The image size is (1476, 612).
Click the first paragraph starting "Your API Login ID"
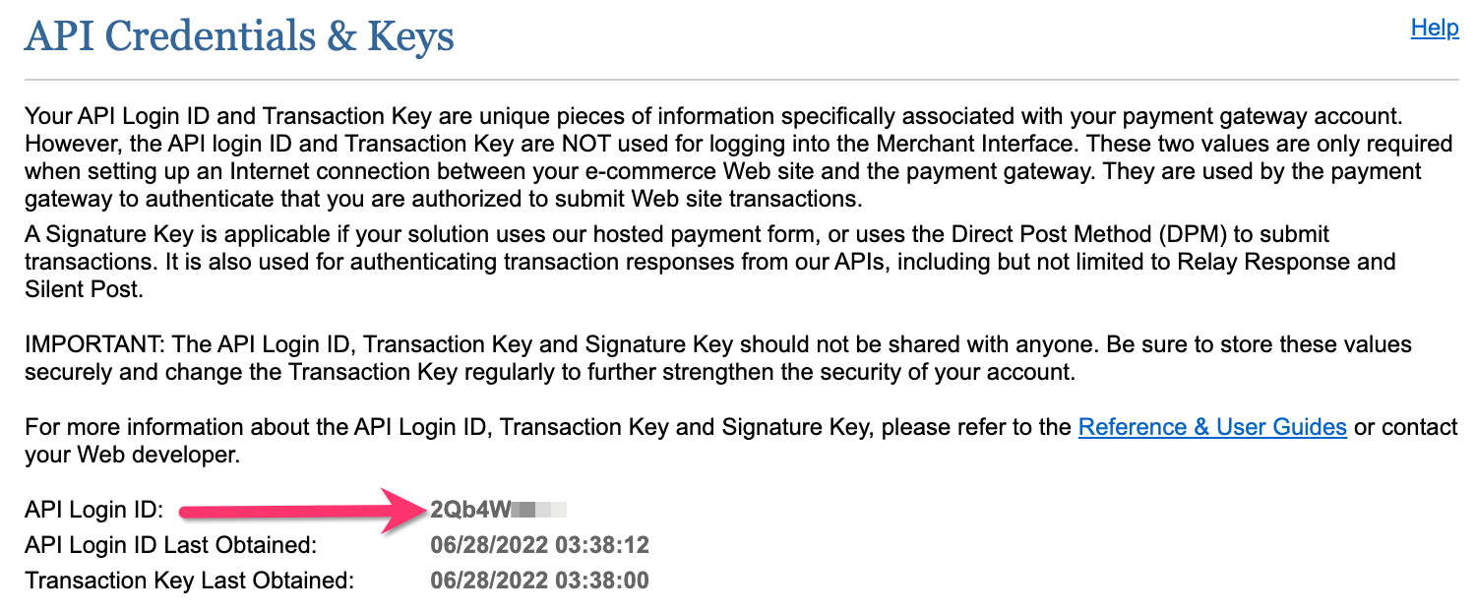tap(738, 157)
